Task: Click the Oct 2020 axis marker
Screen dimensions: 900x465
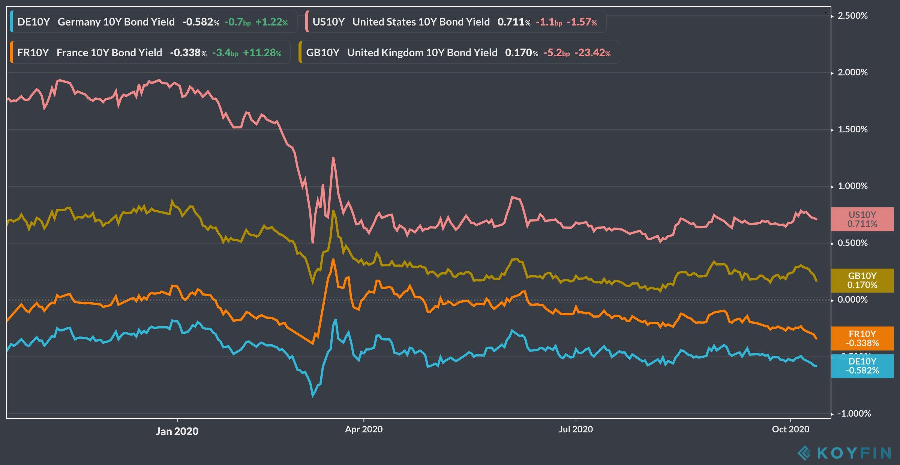Action: pyautogui.click(x=790, y=429)
